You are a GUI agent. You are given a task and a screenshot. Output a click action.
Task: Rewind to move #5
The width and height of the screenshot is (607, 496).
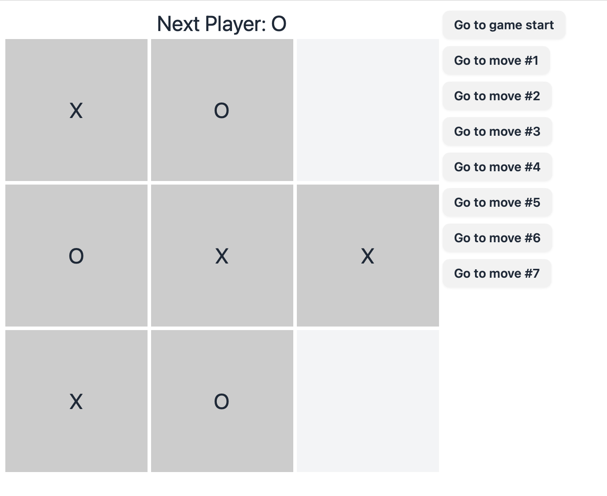pos(497,202)
